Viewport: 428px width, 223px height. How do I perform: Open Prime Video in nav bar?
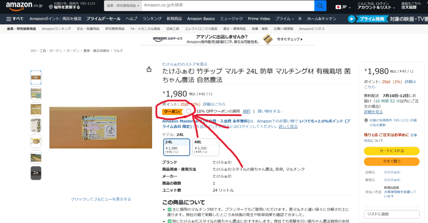(259, 19)
